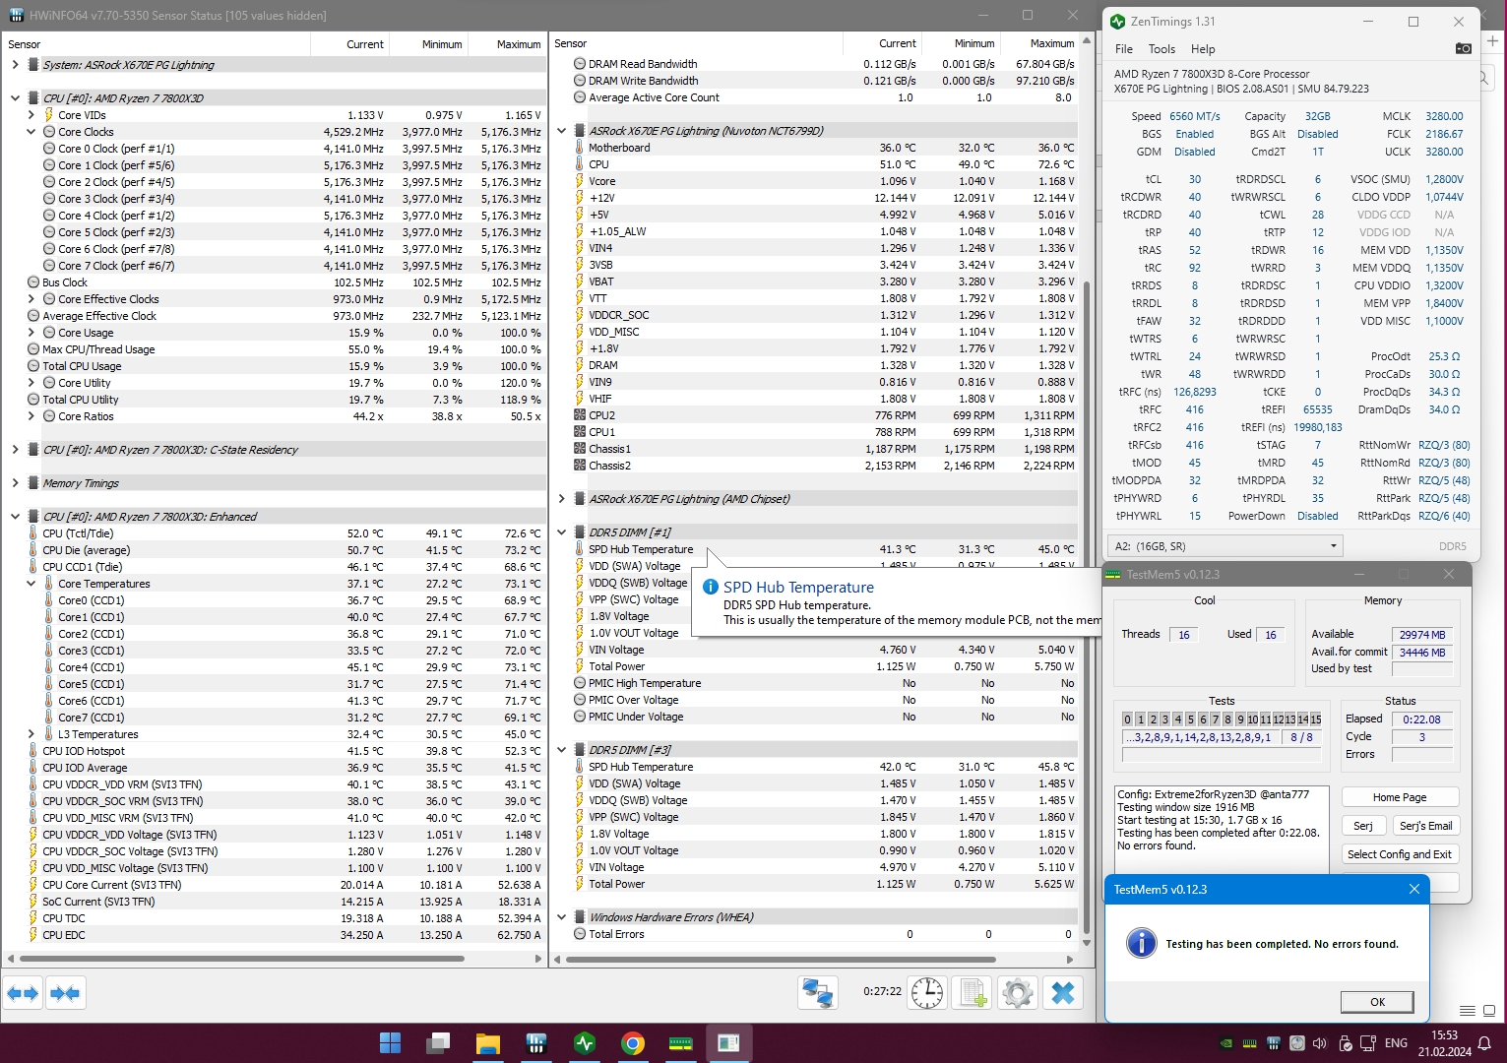Click the HWiNFO icon in system tray
Viewport: 1507px width, 1063px height.
[x=1274, y=1043]
